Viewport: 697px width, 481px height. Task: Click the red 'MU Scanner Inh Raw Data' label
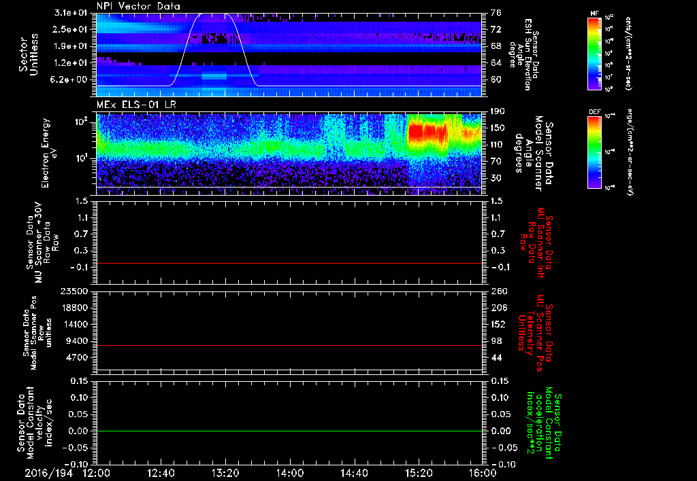[535, 243]
